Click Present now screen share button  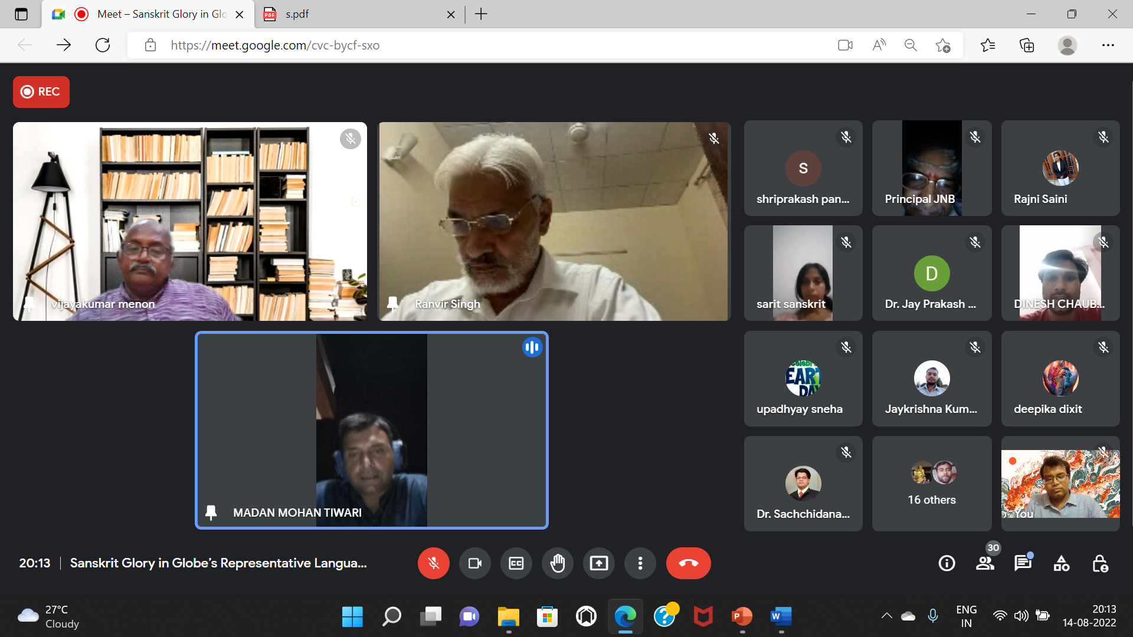tap(598, 563)
